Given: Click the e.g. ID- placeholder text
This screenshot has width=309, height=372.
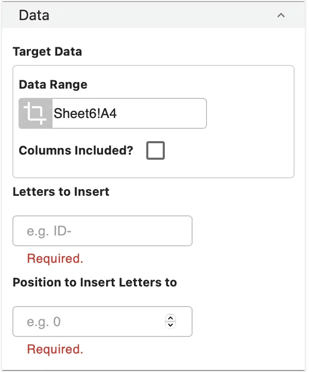Looking at the screenshot, I should (x=49, y=231).
